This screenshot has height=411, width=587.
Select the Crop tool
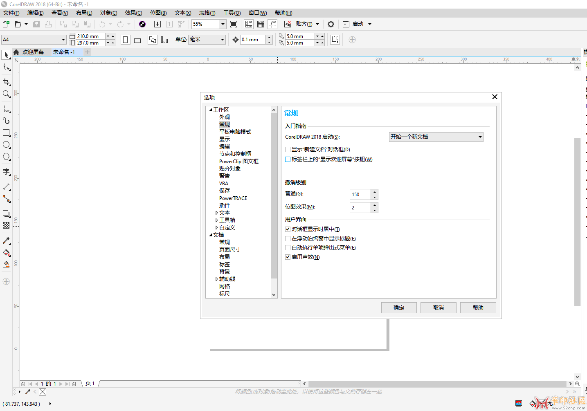coord(6,82)
